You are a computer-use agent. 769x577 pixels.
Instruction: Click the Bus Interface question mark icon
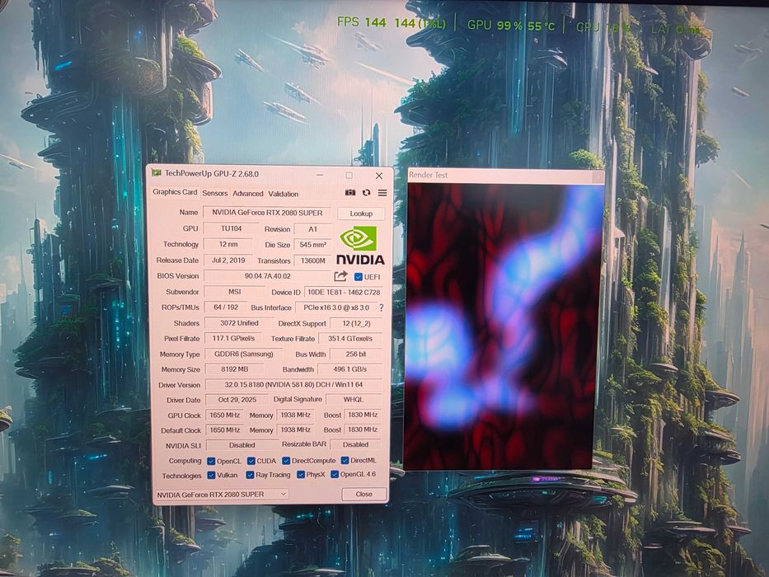[x=381, y=307]
